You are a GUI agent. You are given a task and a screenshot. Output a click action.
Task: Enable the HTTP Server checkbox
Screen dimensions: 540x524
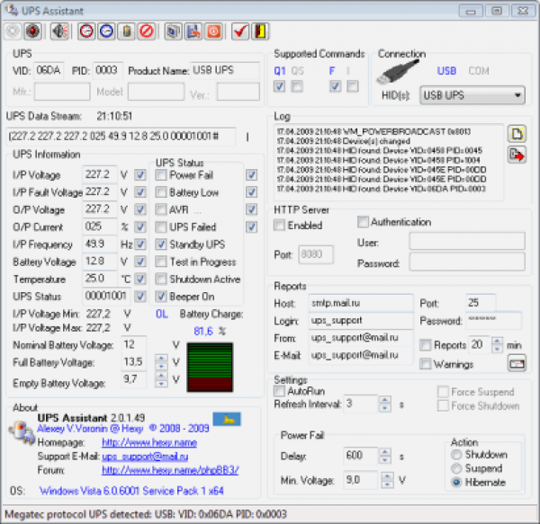280,226
